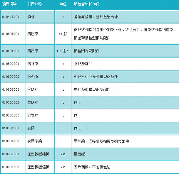Click the 钢吊车梁 name cell

coord(35,141)
